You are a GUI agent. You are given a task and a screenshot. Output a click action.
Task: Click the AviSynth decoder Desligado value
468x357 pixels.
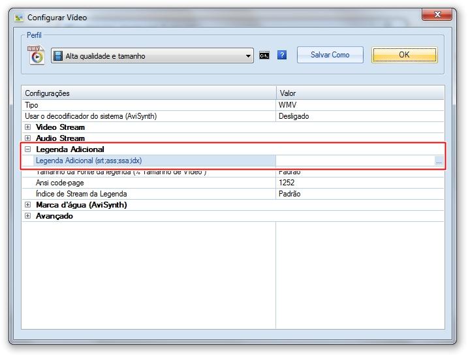coord(359,116)
